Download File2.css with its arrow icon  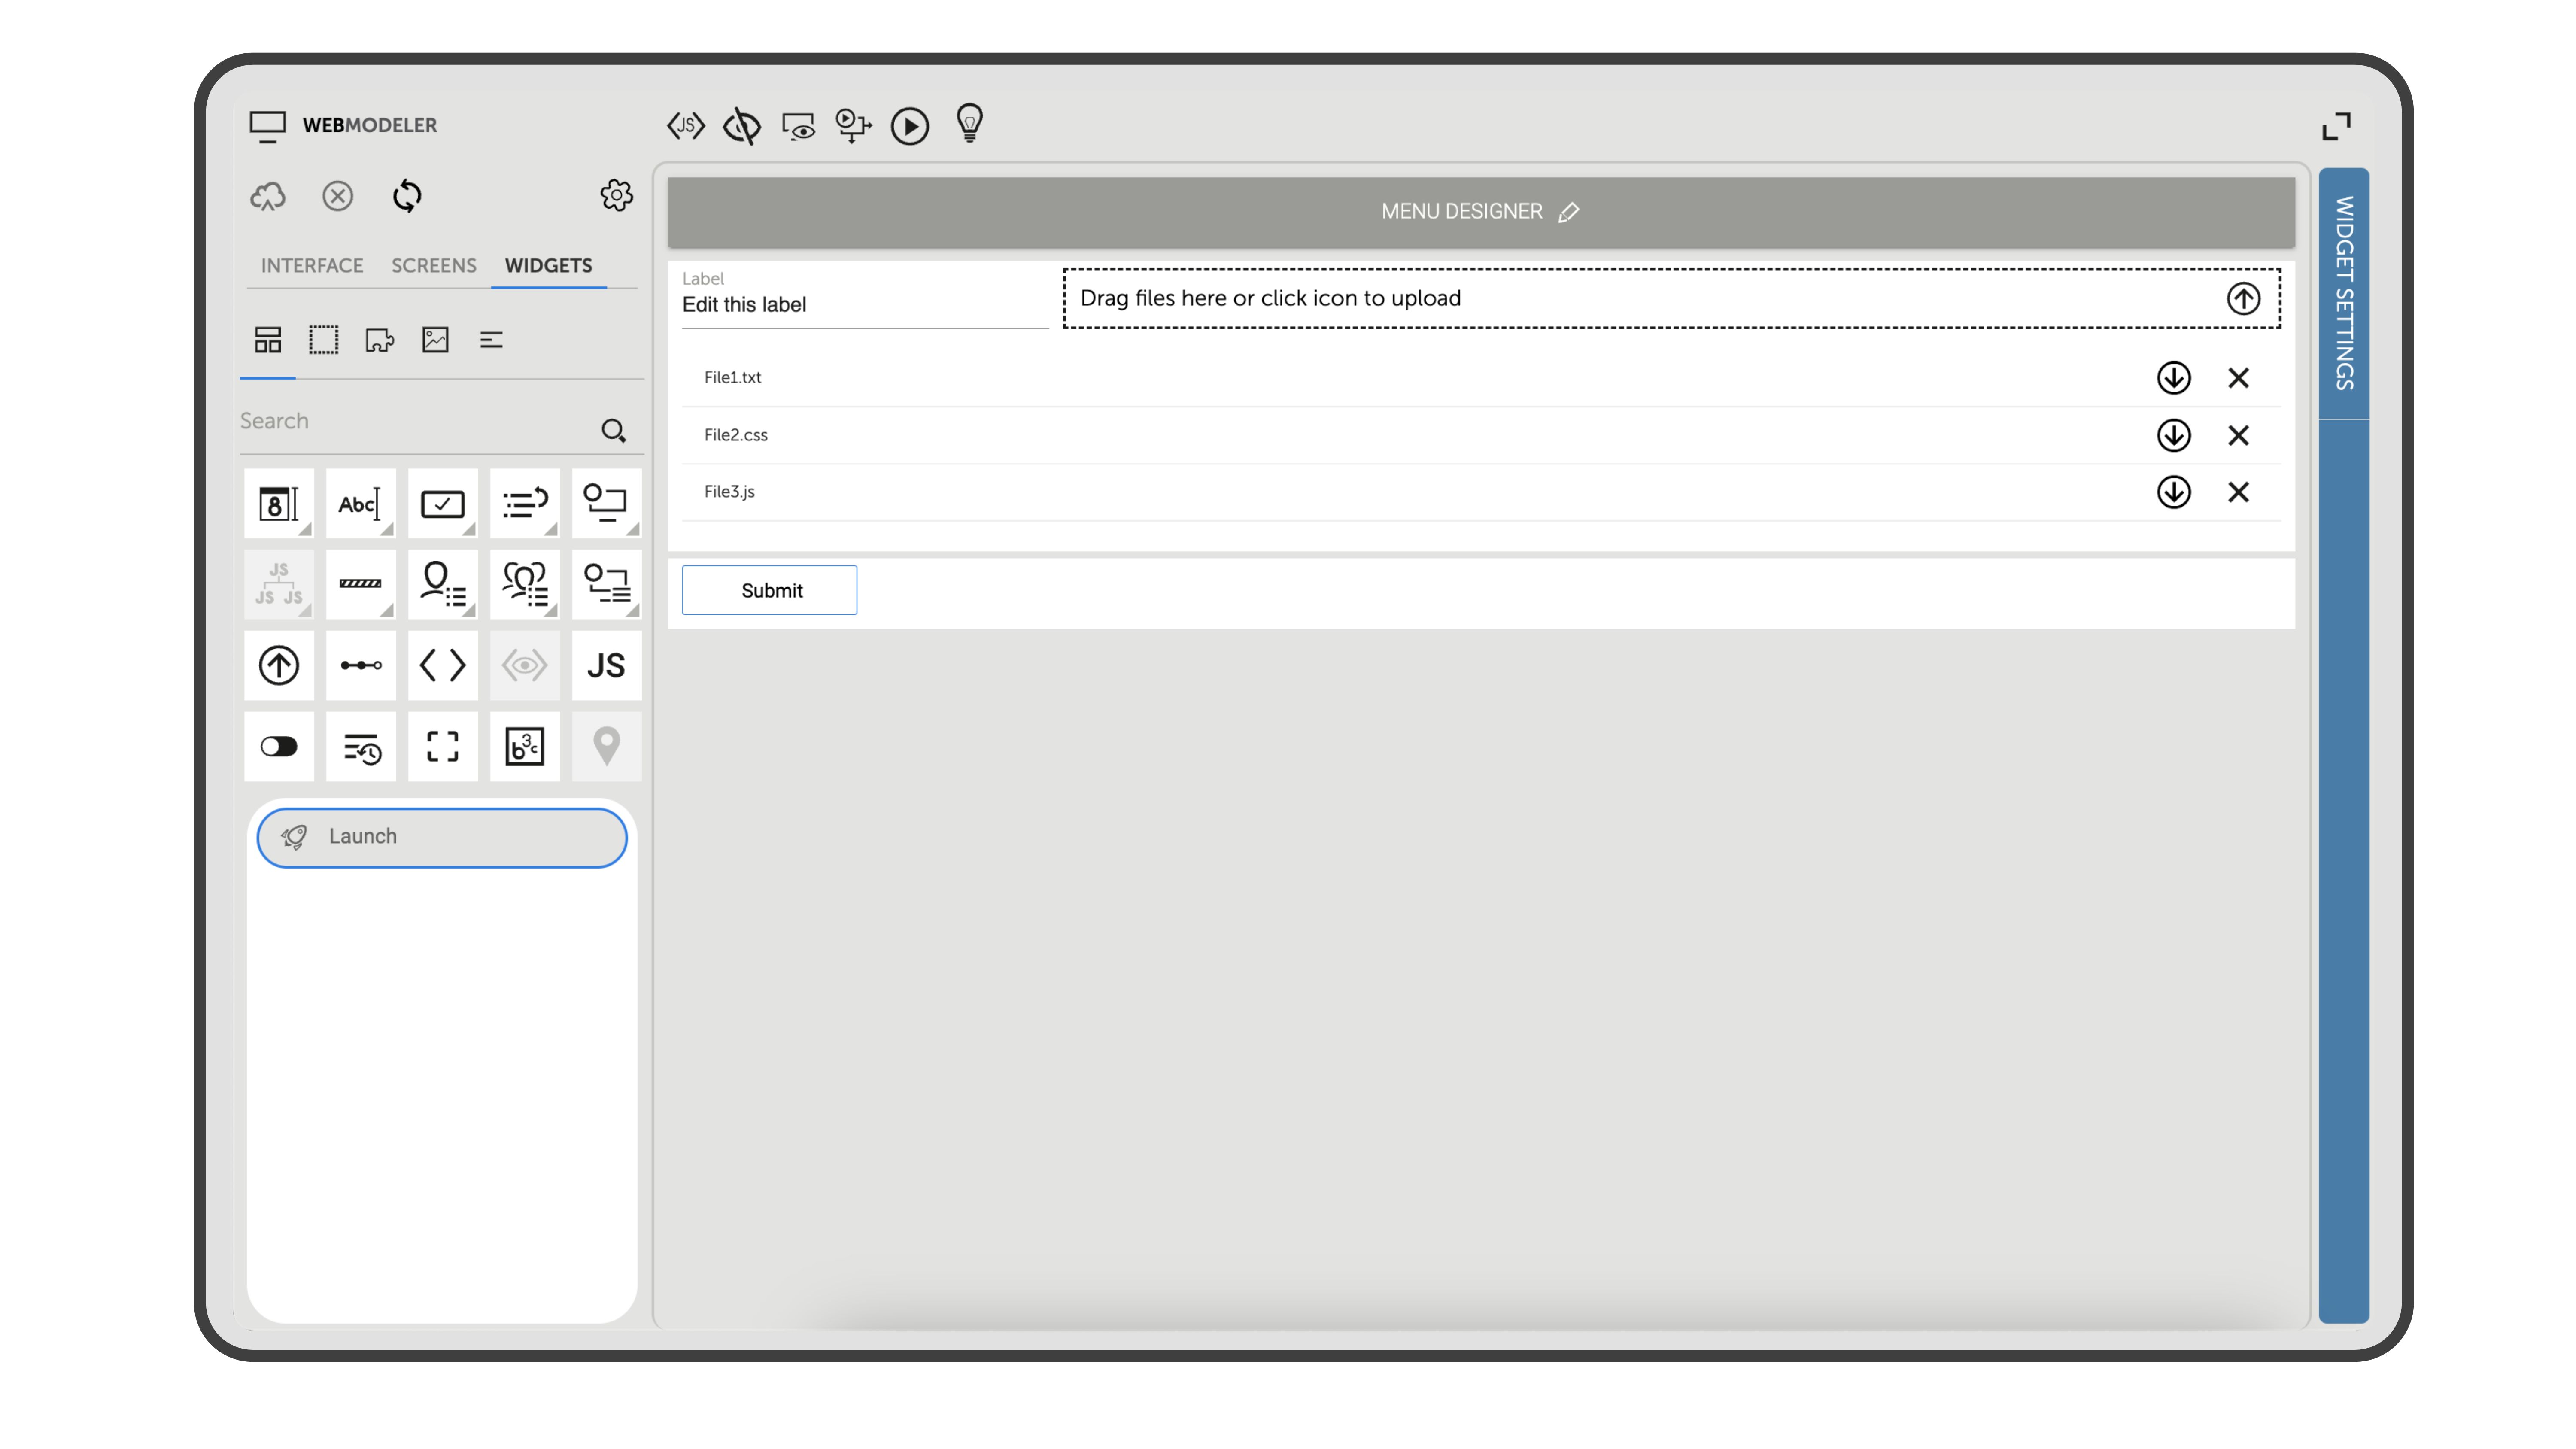click(x=2174, y=435)
